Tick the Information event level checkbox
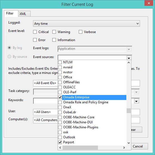Viewport: 155px width, 155px height. click(x=54, y=40)
